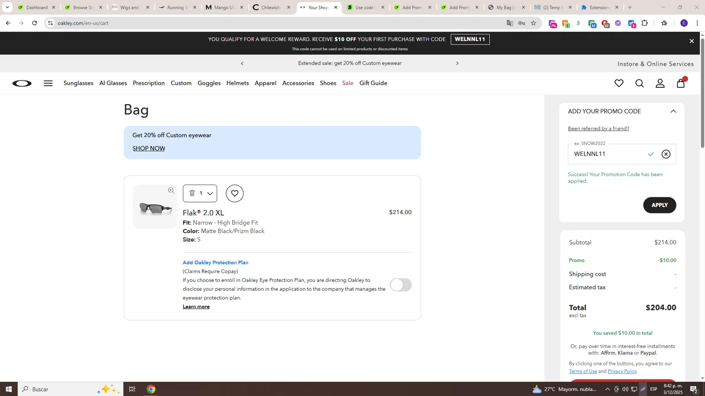Open the Sale menu
The width and height of the screenshot is (705, 396).
click(x=348, y=83)
